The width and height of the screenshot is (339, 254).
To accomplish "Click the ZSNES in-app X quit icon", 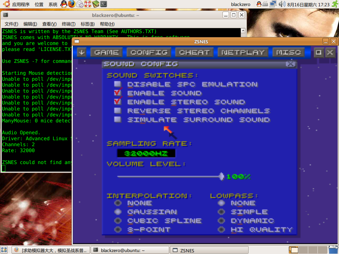I will tap(330, 53).
